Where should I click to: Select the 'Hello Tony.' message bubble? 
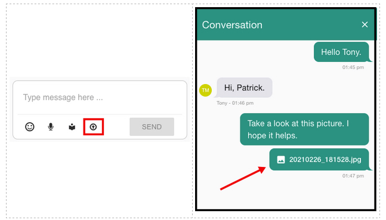[341, 52]
